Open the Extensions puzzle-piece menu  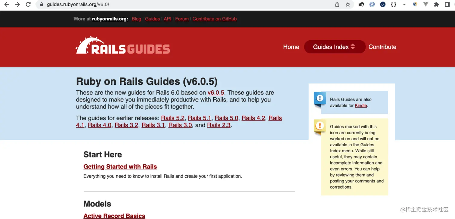pyautogui.click(x=436, y=5)
